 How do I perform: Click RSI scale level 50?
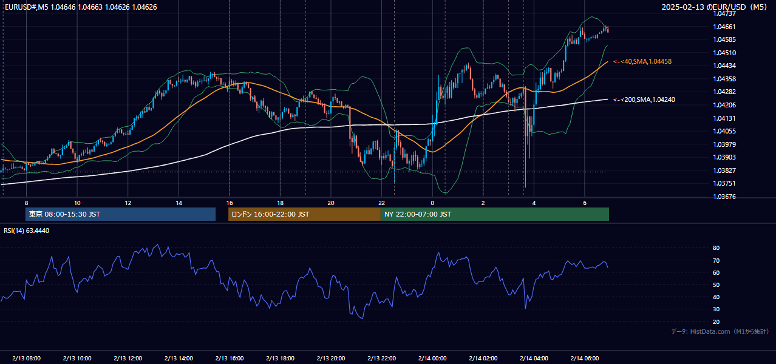[716, 285]
